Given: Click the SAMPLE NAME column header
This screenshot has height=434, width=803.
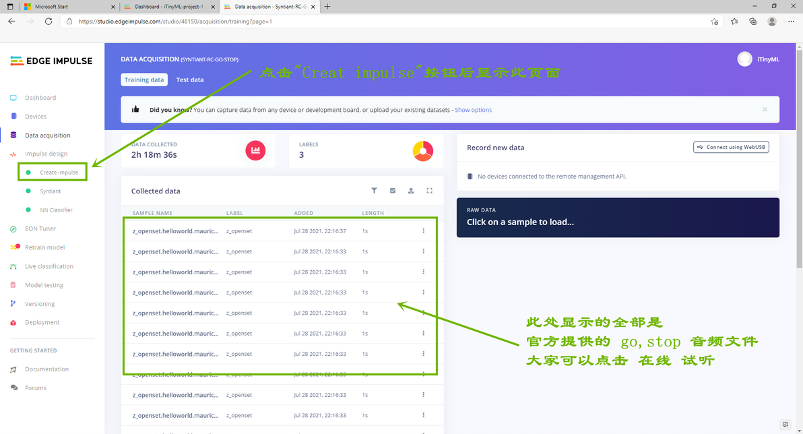Looking at the screenshot, I should [x=152, y=213].
